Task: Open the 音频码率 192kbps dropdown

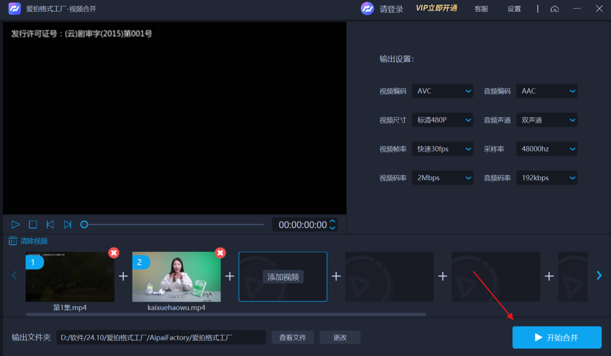Action: click(546, 177)
